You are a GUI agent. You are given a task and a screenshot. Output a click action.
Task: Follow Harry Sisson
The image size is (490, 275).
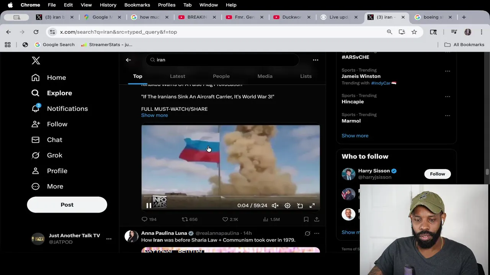coord(437,174)
